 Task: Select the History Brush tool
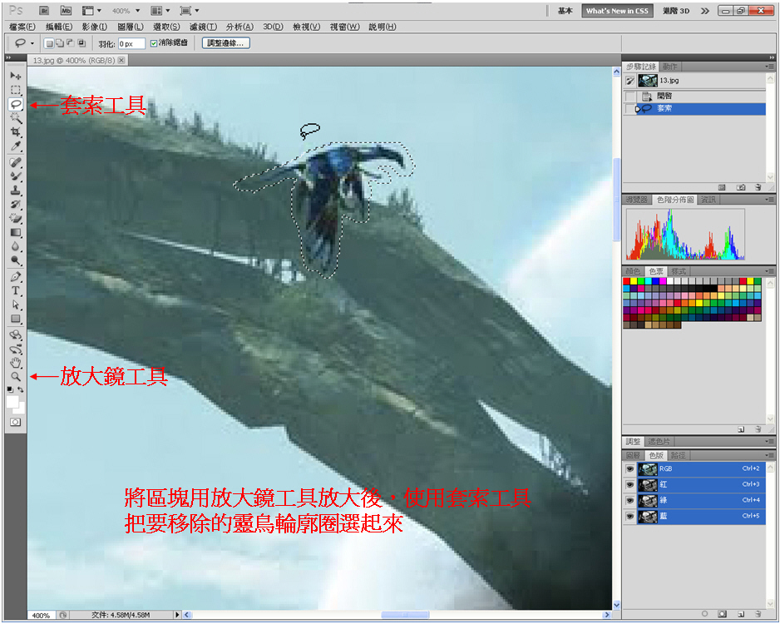16,204
